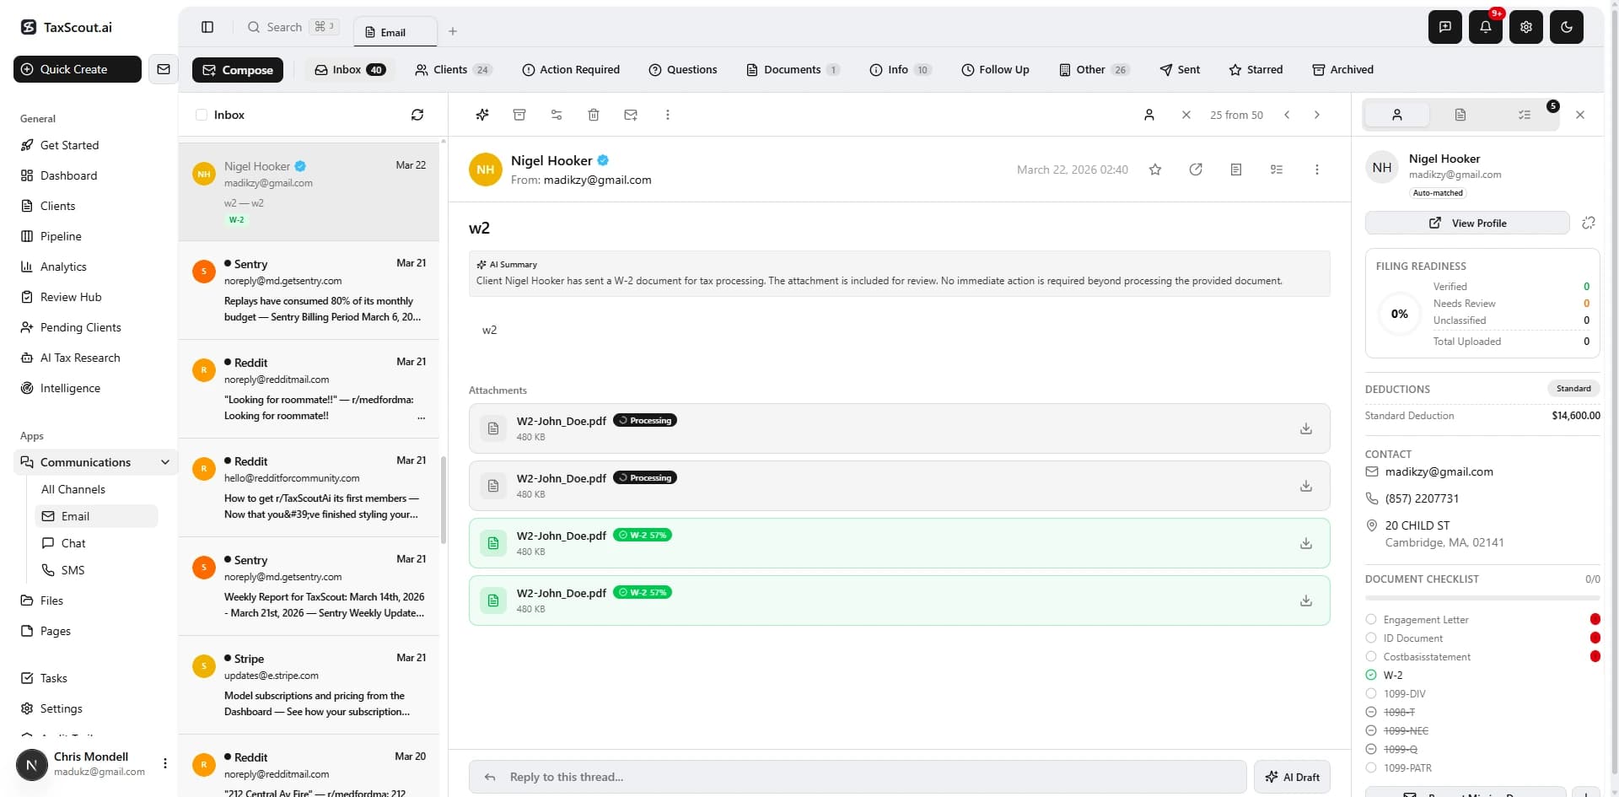Mark email as unread envelope icon
The image size is (1619, 797).
point(631,115)
